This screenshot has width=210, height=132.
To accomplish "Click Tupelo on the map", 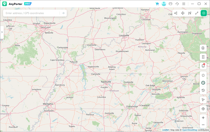I will [x=72, y=126].
